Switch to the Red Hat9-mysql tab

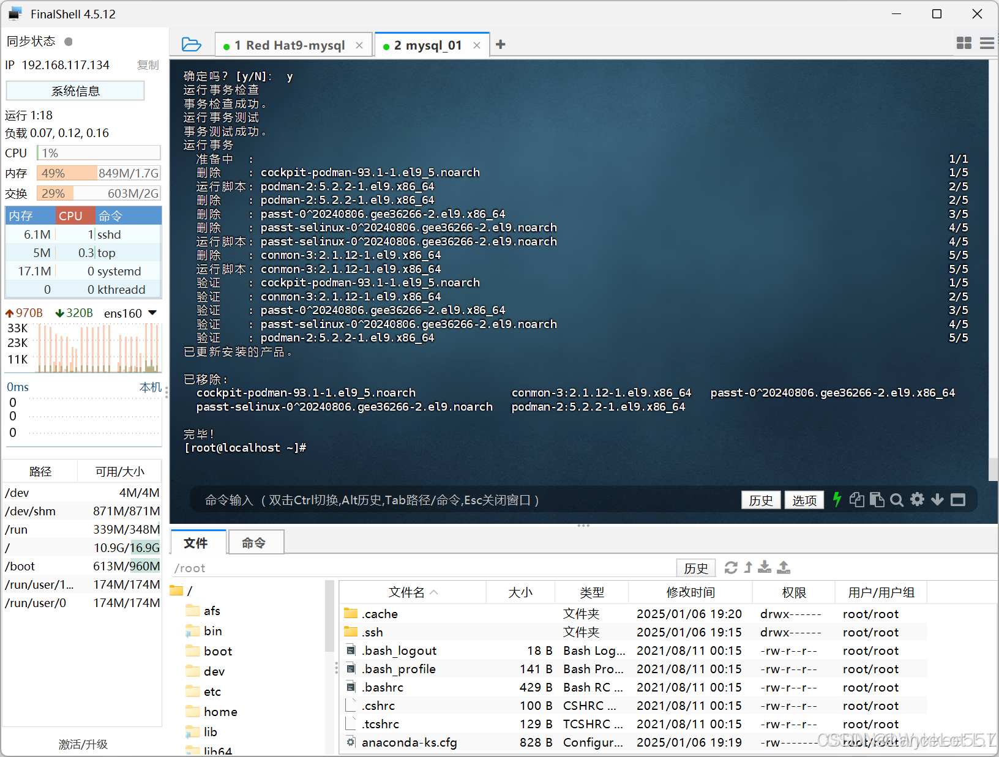coord(288,44)
